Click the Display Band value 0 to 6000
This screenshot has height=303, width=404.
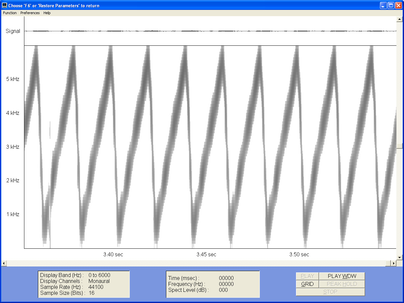[99, 275]
